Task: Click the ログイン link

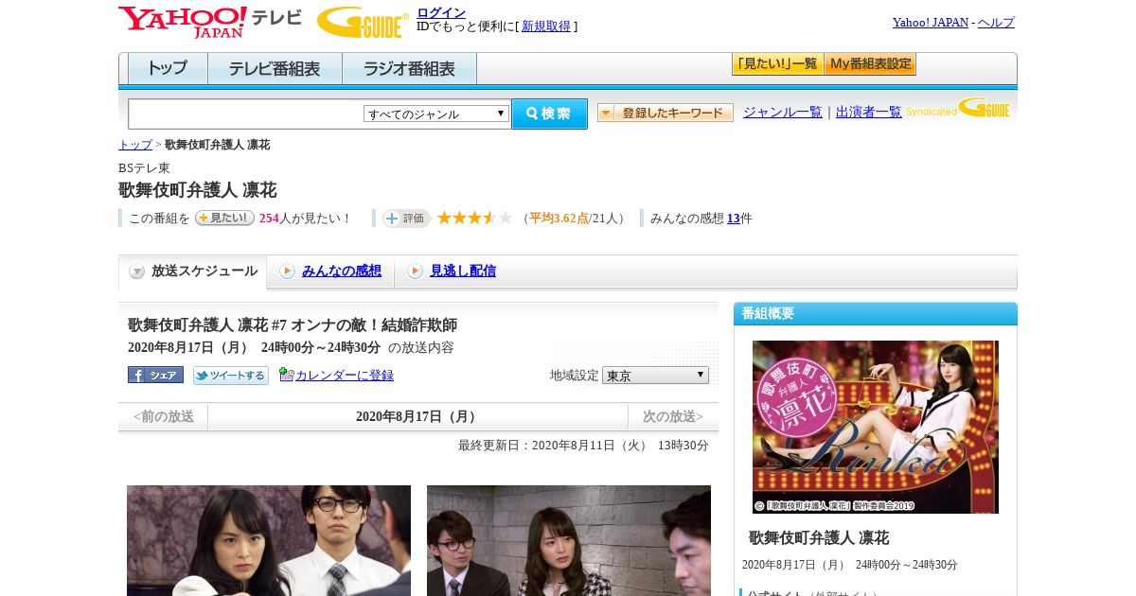Action: coord(441,12)
